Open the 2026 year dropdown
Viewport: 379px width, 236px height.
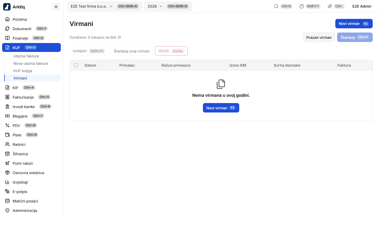tap(168, 6)
